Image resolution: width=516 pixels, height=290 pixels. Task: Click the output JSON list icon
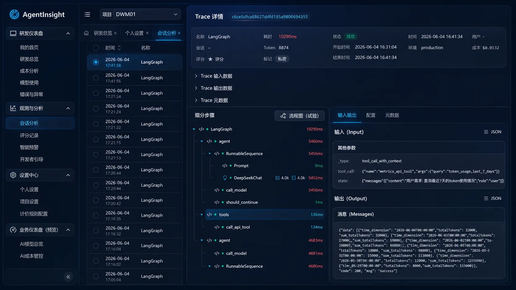point(486,198)
